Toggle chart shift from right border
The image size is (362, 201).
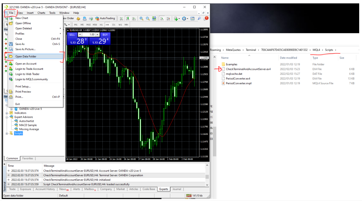[x=168, y=19]
